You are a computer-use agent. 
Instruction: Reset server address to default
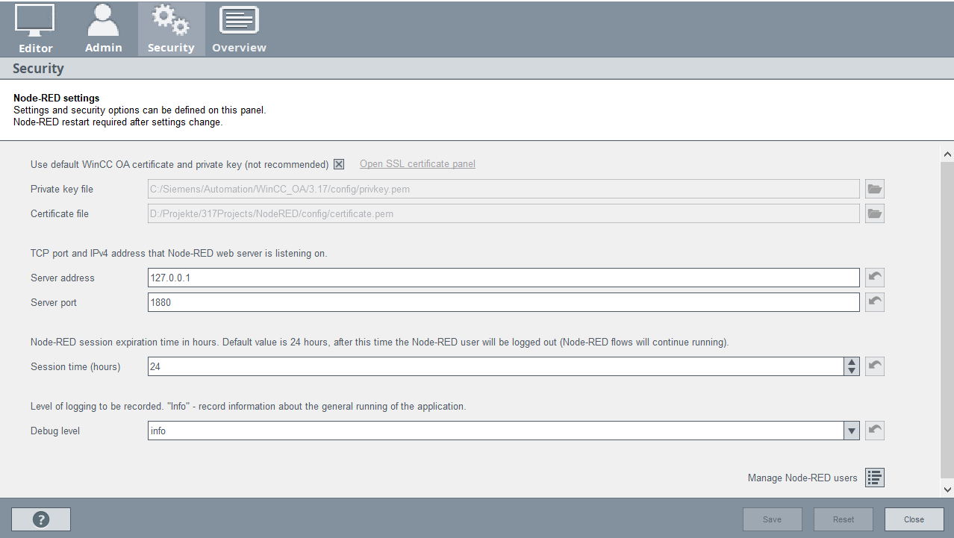pos(875,278)
